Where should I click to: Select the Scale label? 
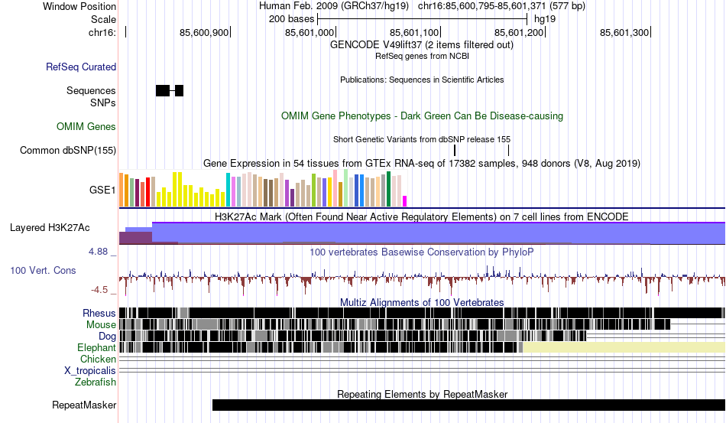103,19
